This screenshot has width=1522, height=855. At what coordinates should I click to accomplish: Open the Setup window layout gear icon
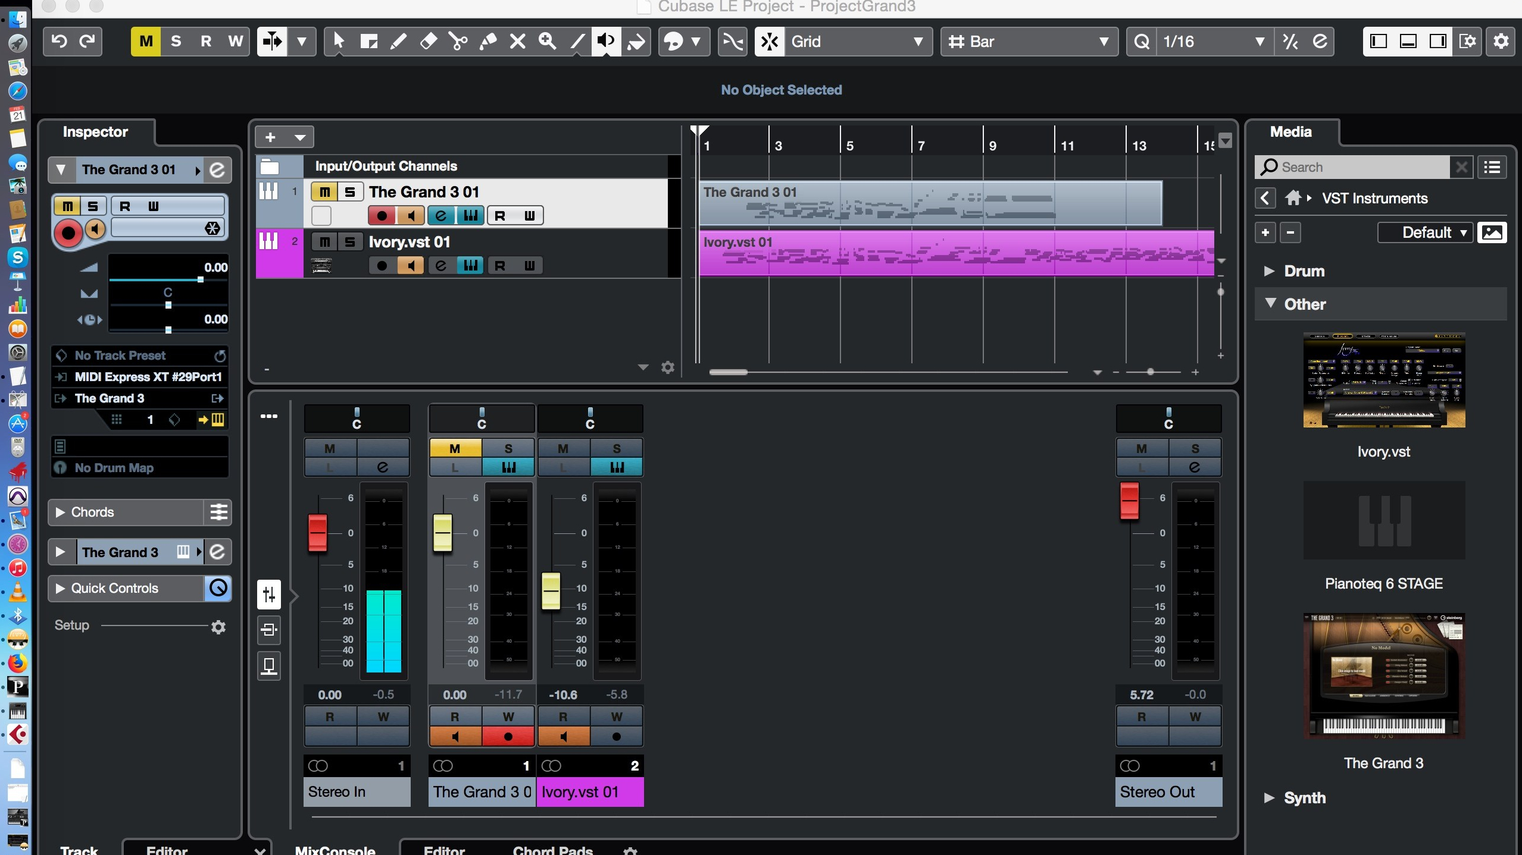pos(1467,41)
